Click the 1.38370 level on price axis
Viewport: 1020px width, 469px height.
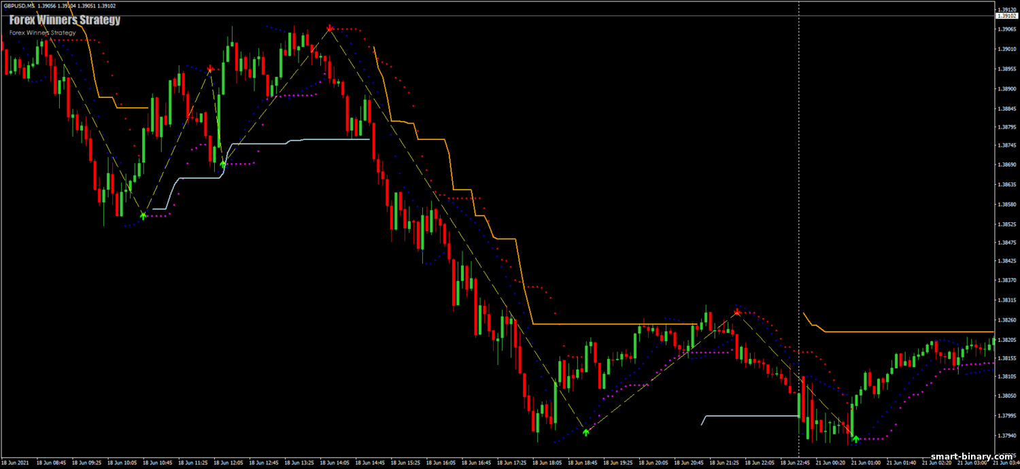point(1006,280)
